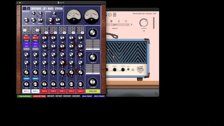
Task: Click the volume knob above INPUT 1-2
Action: click(x=27, y=84)
